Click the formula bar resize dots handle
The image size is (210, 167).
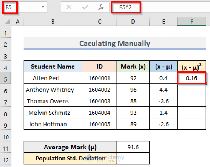click(x=54, y=7)
